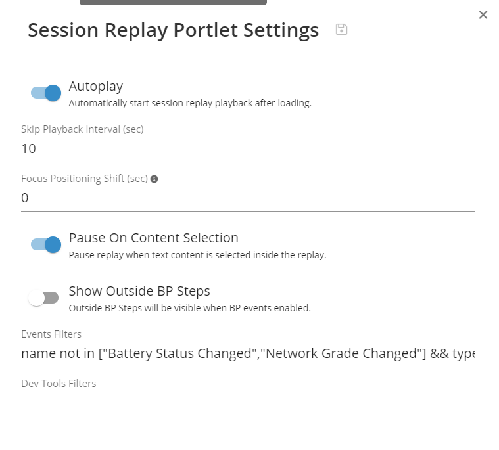Turn off the Pause On Content Selection switch
The height and width of the screenshot is (450, 499).
pos(46,244)
